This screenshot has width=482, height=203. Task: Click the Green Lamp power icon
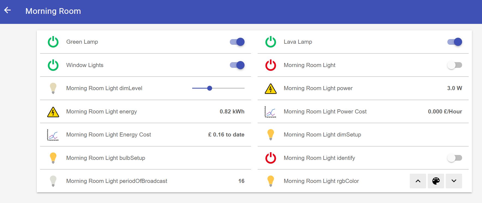click(x=53, y=42)
